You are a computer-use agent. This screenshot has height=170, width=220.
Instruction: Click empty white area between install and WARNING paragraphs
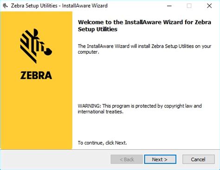pos(144,79)
